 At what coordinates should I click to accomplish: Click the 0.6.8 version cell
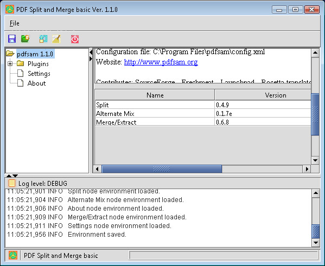coord(263,122)
